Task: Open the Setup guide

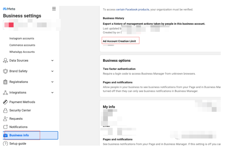Action: tap(18, 144)
